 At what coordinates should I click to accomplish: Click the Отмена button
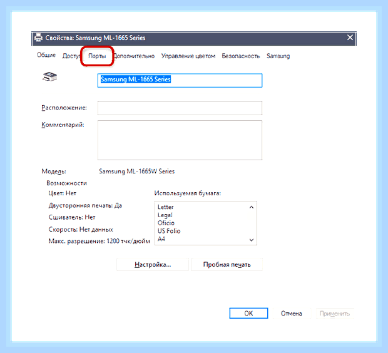292,314
